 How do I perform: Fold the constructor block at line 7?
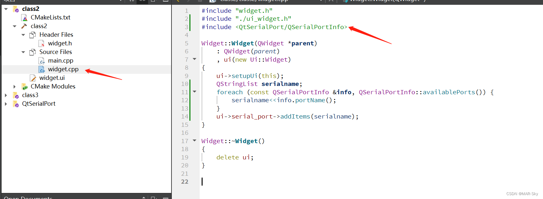point(194,59)
